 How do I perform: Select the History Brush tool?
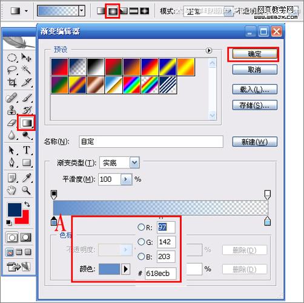27,110
